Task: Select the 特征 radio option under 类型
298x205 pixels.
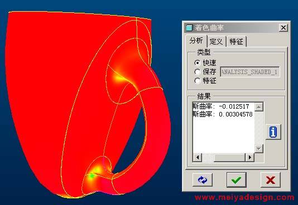Action: pyautogui.click(x=198, y=81)
